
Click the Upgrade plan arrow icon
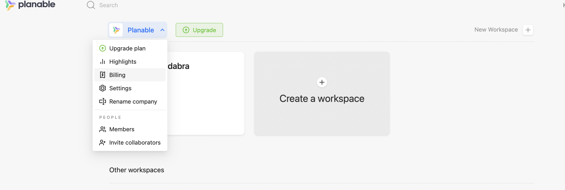[103, 48]
